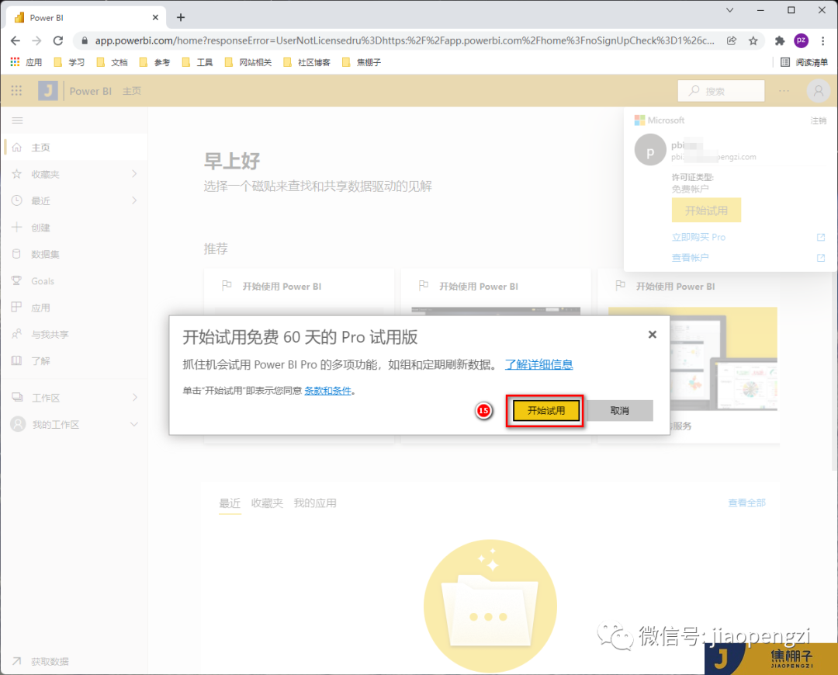Viewport: 838px width, 675px height.
Task: Expand the 我的工作区 dropdown arrow
Action: point(134,424)
